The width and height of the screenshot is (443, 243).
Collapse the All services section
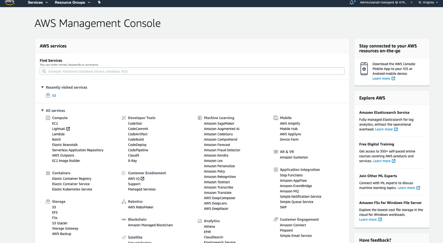click(x=43, y=111)
